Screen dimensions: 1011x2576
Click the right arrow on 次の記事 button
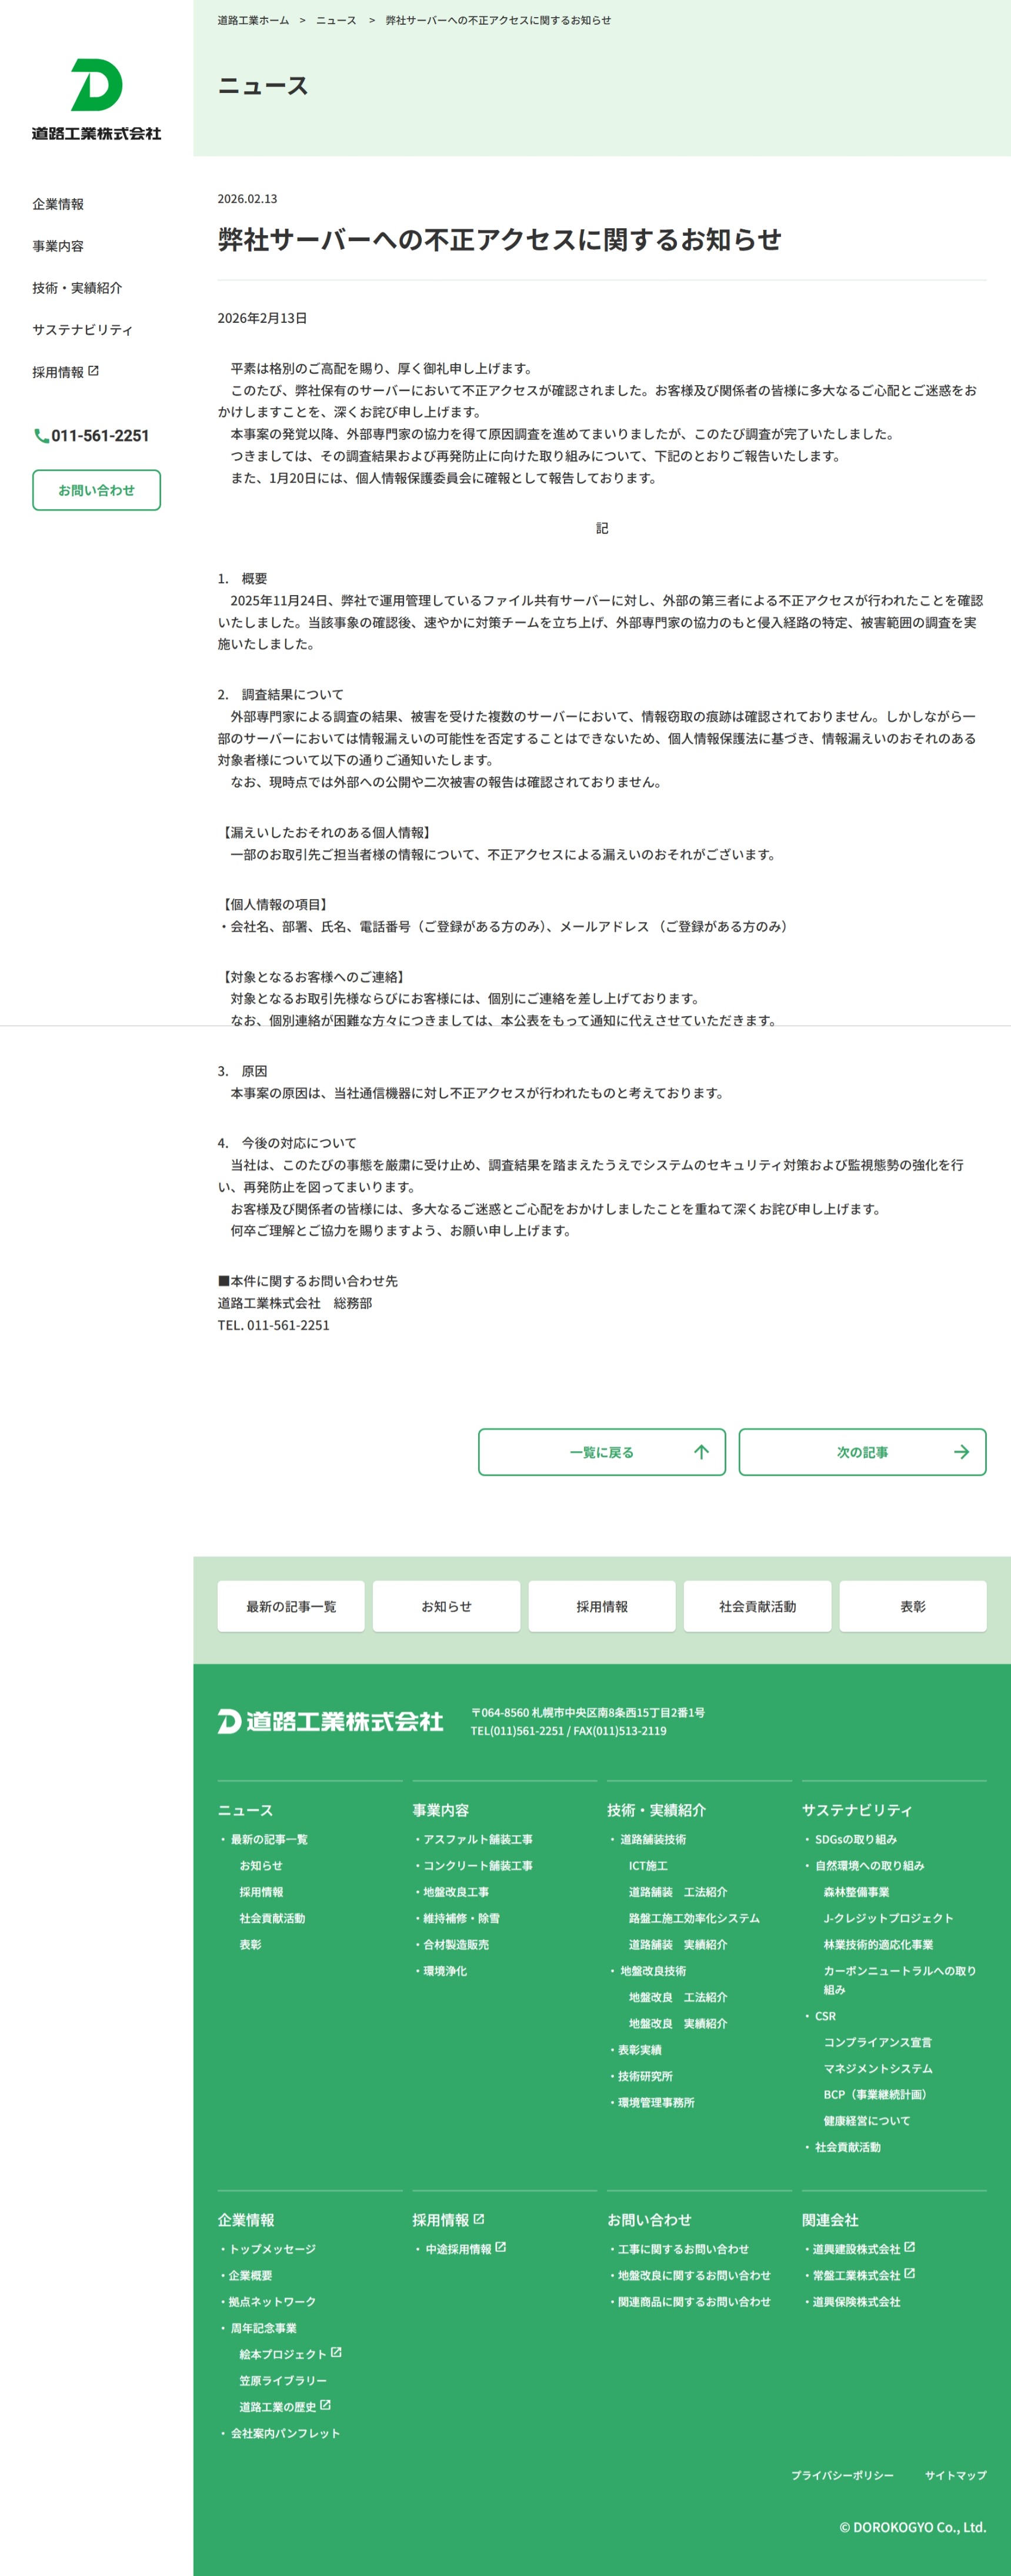(x=961, y=1452)
